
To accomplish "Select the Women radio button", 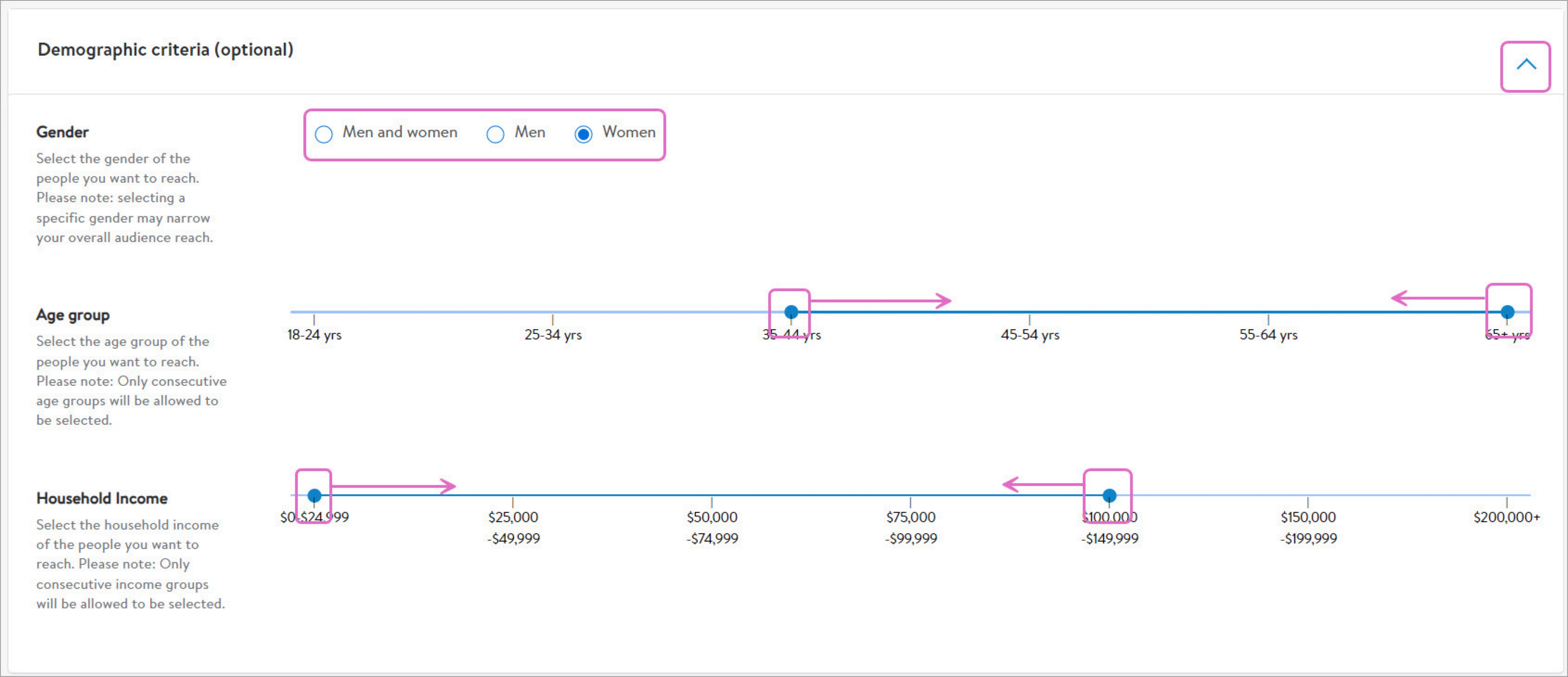I will (x=583, y=134).
